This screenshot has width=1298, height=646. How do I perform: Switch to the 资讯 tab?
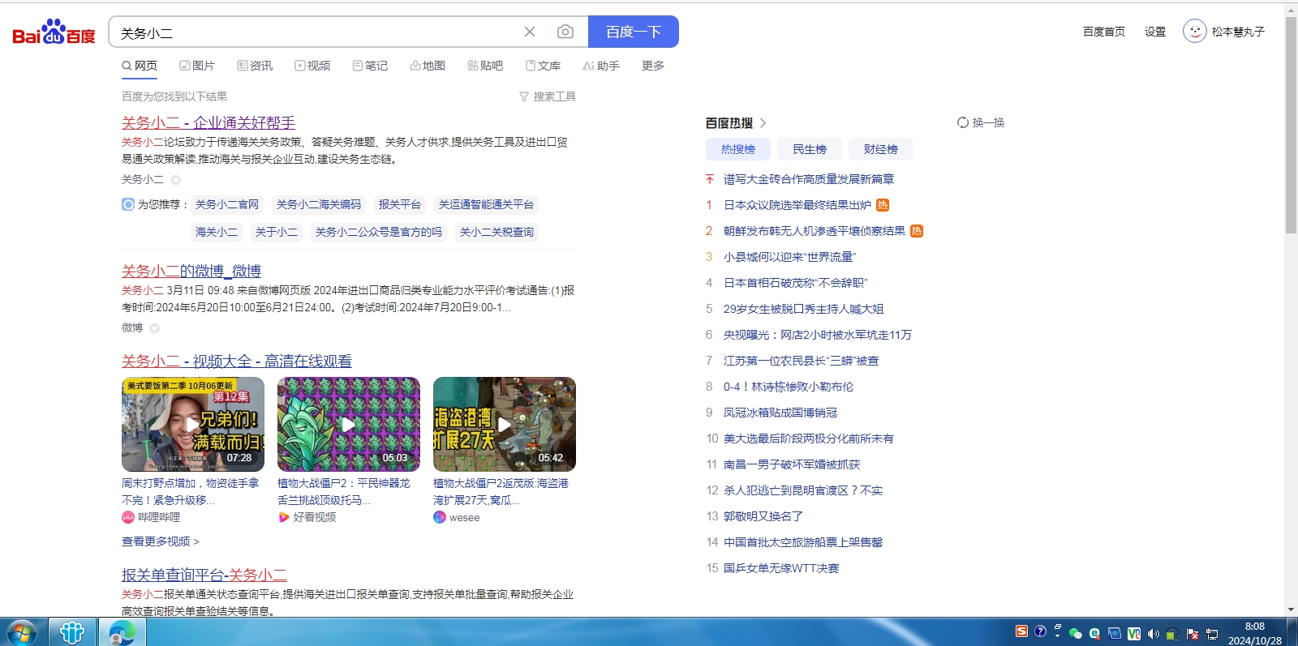[255, 66]
